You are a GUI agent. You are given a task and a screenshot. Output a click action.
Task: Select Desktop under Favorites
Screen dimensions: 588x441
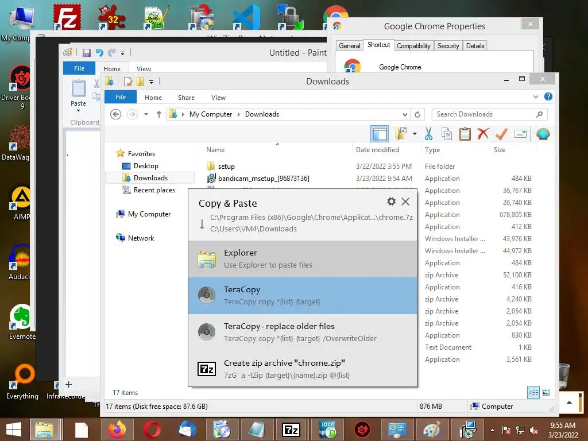[x=145, y=166]
